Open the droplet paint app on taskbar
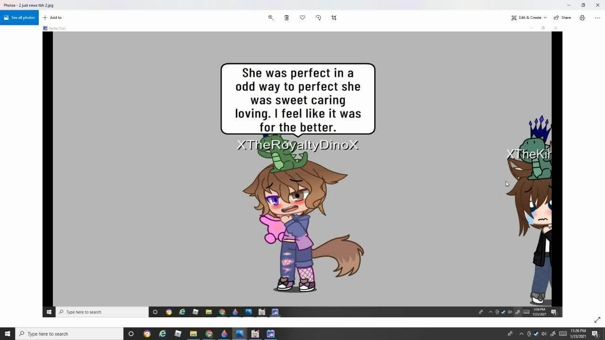 (x=224, y=334)
